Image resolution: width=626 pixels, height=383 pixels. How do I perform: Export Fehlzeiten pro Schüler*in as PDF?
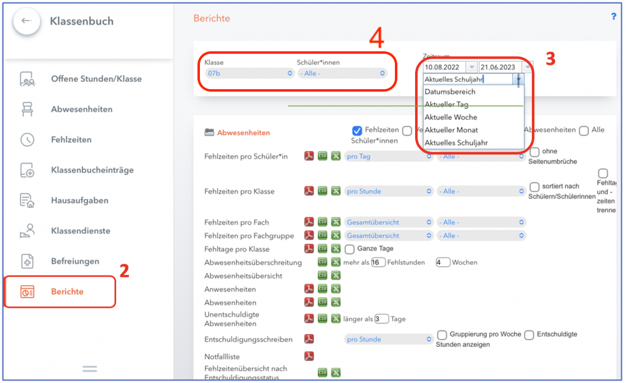pos(309,156)
